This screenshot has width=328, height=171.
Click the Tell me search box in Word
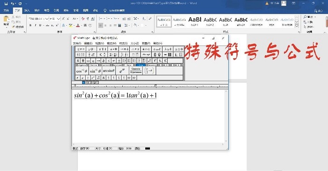[x=115, y=10]
